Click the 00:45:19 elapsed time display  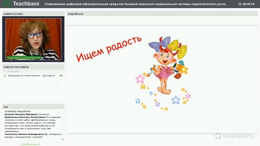(x=248, y=4)
